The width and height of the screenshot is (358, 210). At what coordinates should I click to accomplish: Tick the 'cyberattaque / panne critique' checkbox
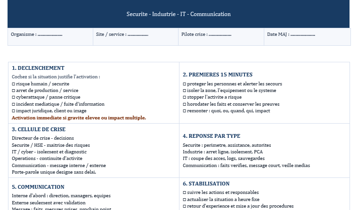(x=14, y=97)
